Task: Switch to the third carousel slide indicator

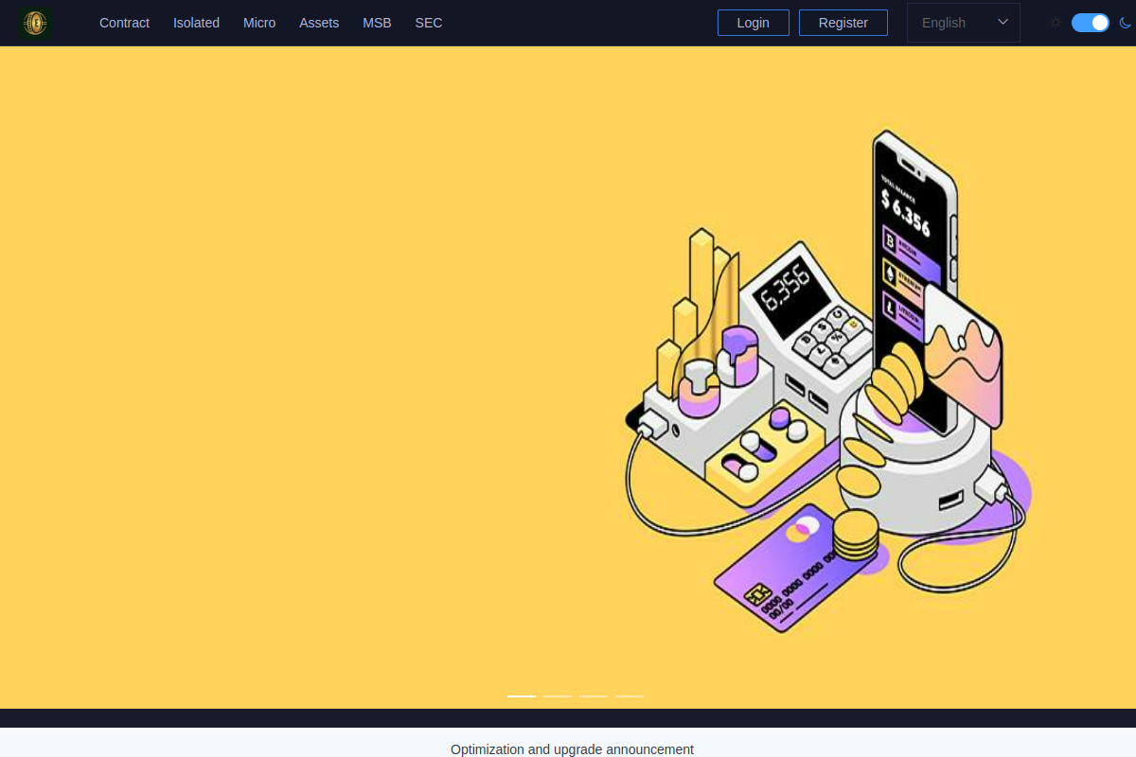Action: point(594,695)
